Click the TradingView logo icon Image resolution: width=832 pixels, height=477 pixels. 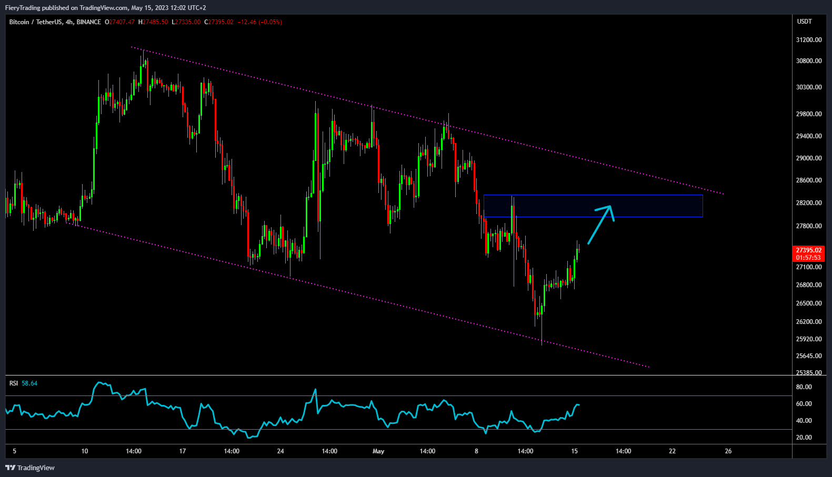pos(10,468)
